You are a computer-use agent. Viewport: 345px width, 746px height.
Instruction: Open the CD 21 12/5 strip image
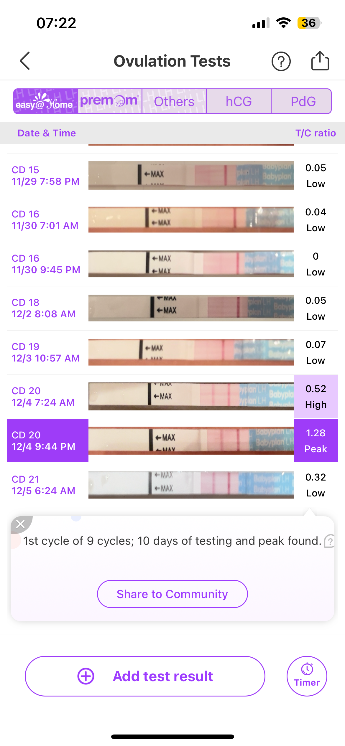(x=191, y=485)
